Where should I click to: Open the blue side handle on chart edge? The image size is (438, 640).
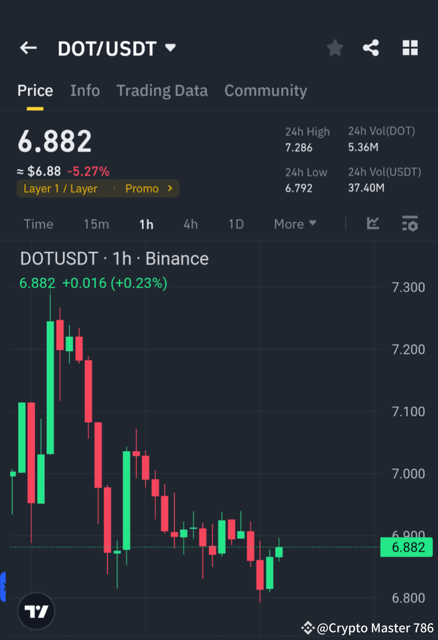(3, 587)
